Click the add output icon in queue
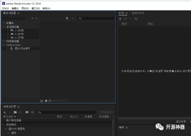This screenshot has height=136, width=191. (x=126, y=19)
